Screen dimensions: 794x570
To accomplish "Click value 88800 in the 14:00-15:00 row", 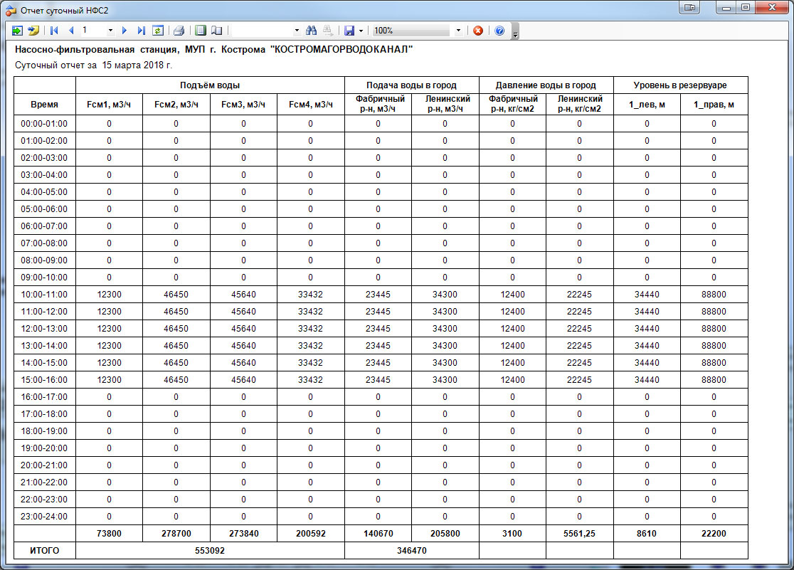I will pos(714,363).
